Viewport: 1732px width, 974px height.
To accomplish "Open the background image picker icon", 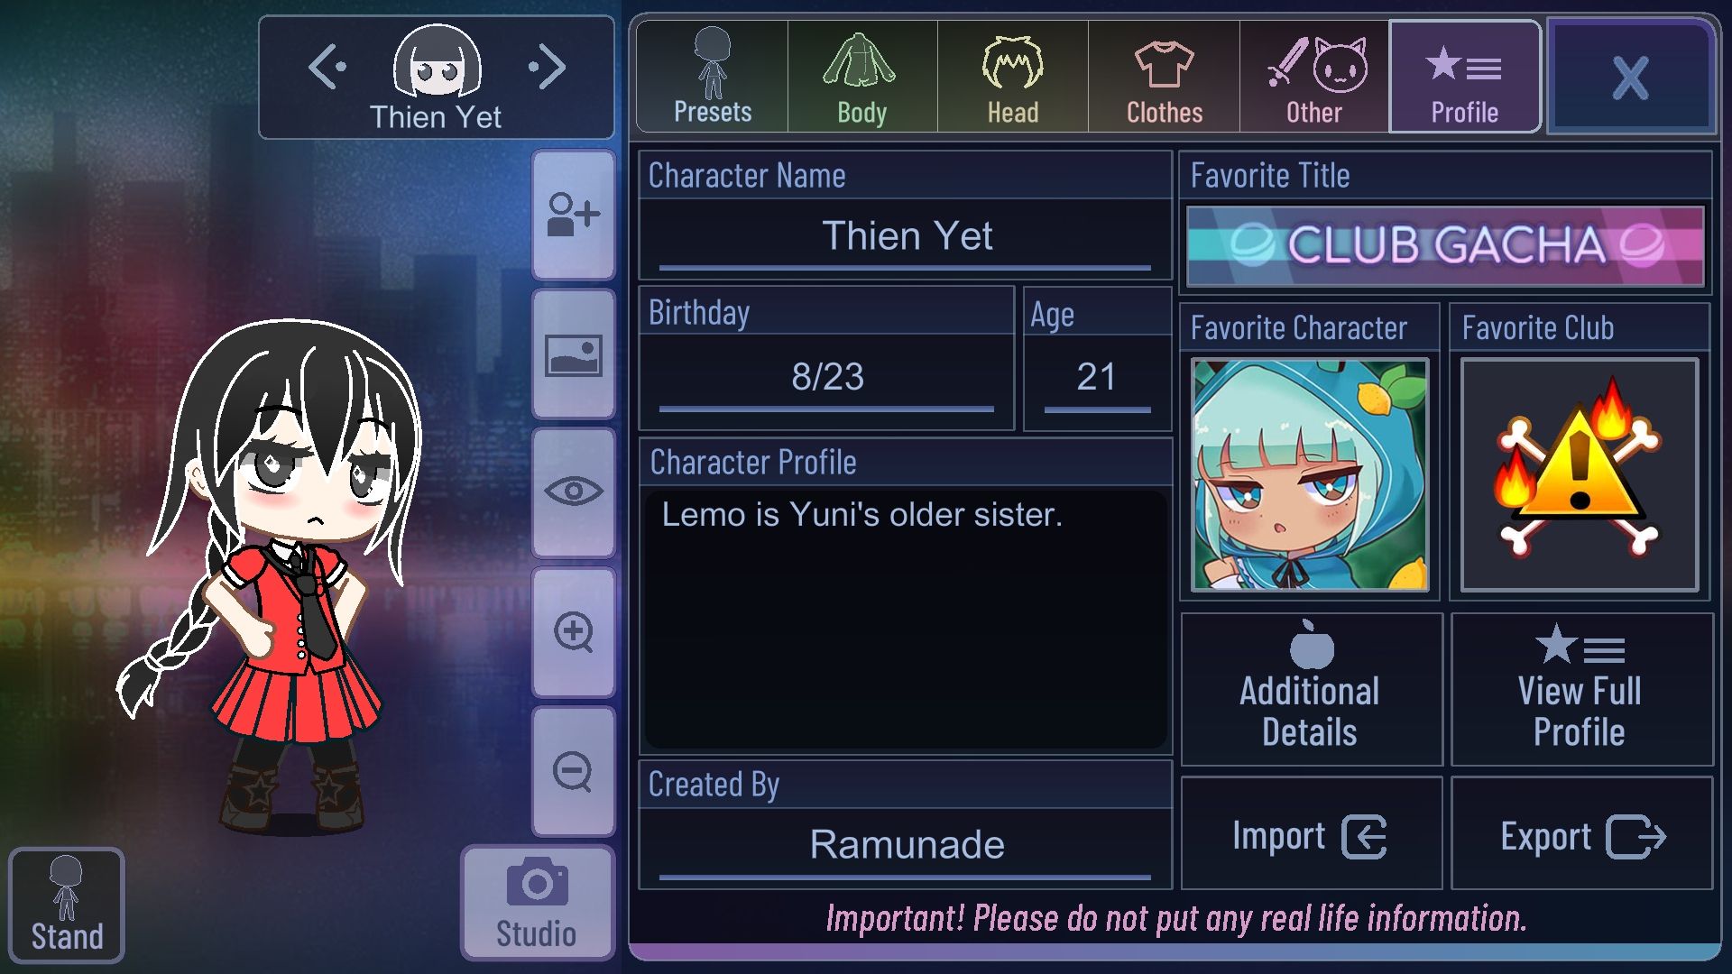I will [574, 355].
